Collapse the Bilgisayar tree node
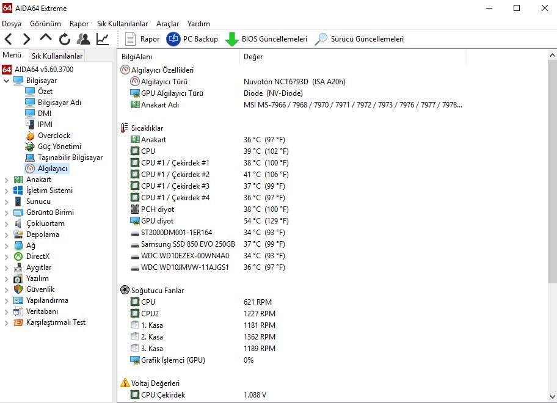 tap(6, 81)
